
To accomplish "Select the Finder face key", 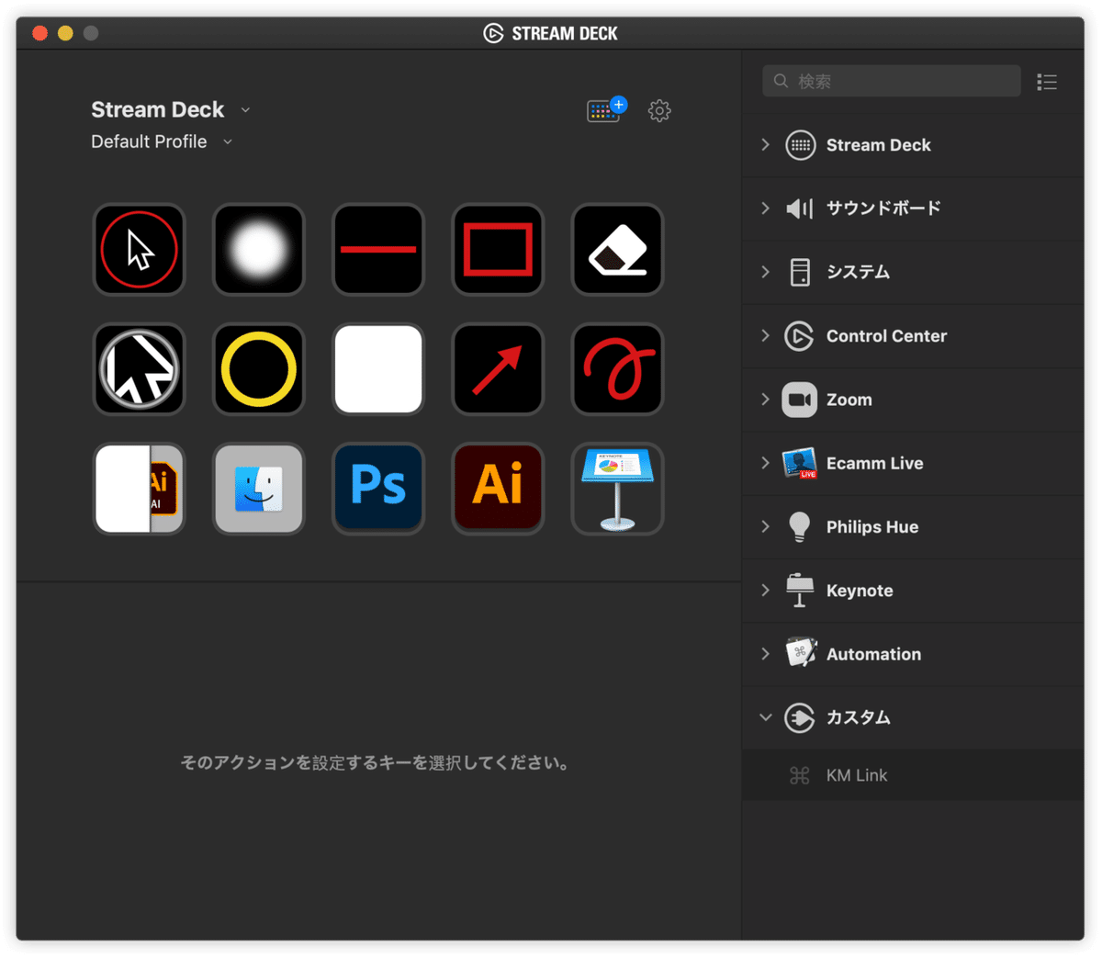I will click(259, 489).
